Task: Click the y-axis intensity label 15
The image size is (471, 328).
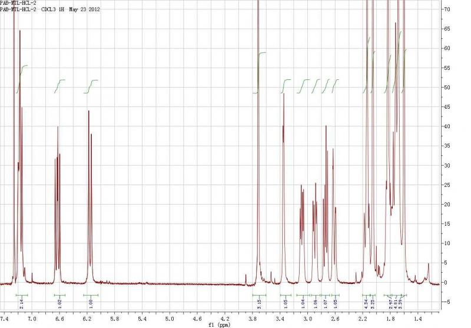Action: click(447, 224)
